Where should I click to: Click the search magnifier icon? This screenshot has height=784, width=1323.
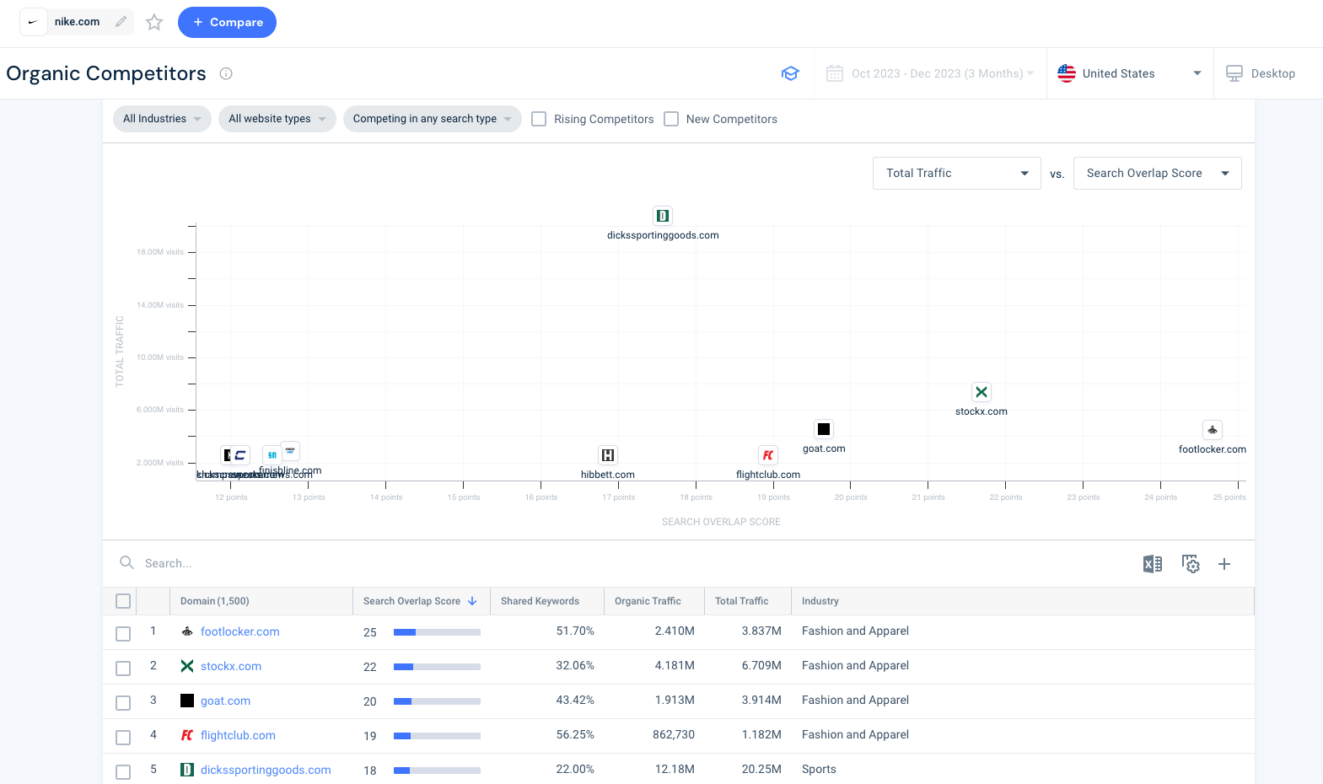127,562
